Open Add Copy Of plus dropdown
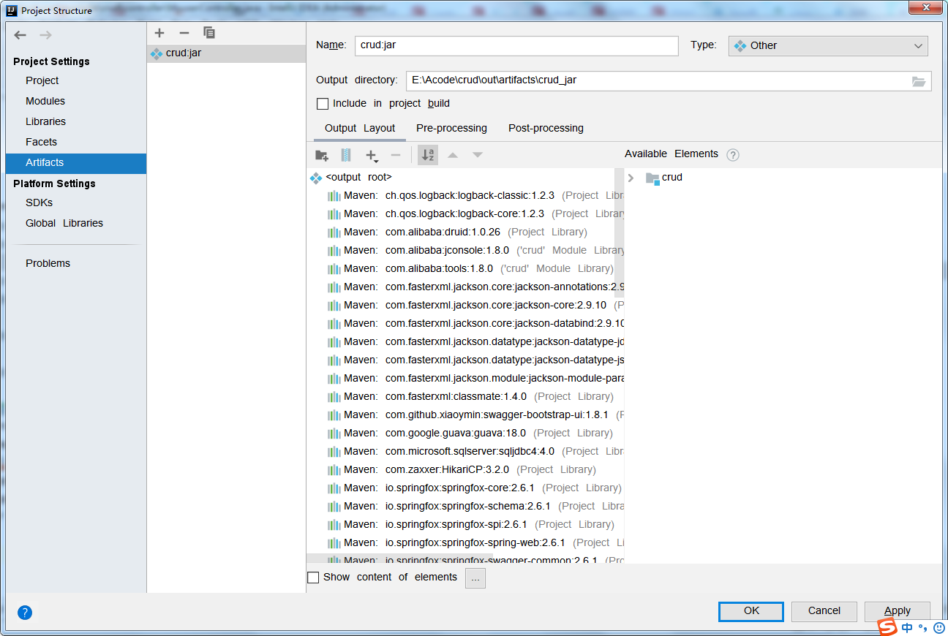948x636 pixels. pyautogui.click(x=372, y=156)
